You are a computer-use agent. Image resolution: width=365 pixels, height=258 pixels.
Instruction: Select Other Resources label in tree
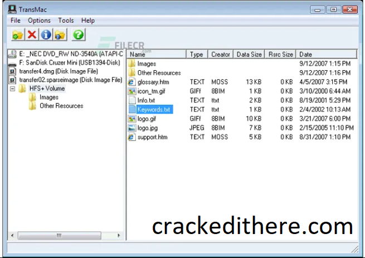[61, 106]
